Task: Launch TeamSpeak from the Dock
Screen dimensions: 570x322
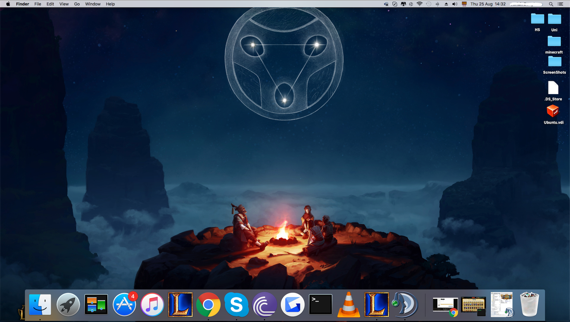Action: [x=404, y=305]
